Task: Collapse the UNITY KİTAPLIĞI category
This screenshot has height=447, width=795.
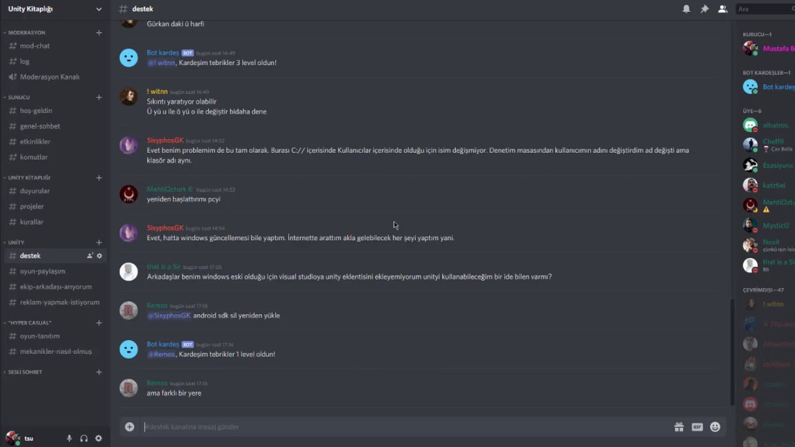Action: pyautogui.click(x=29, y=178)
